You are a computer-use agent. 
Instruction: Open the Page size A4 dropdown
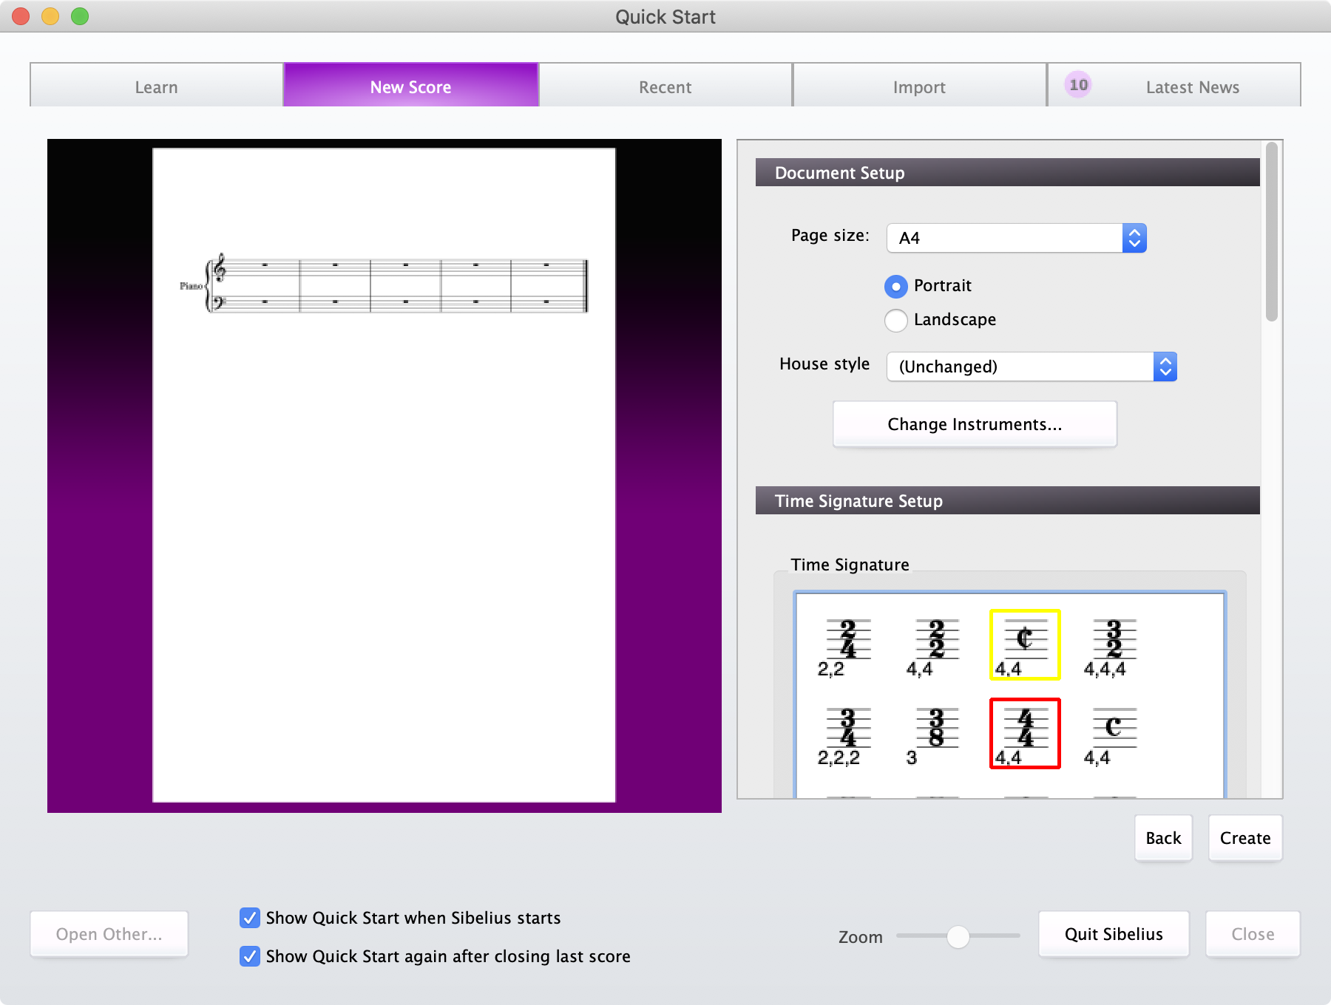1016,238
